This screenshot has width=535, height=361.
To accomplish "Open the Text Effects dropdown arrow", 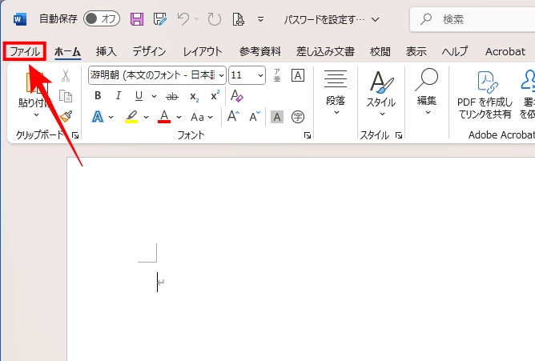I will pos(111,118).
